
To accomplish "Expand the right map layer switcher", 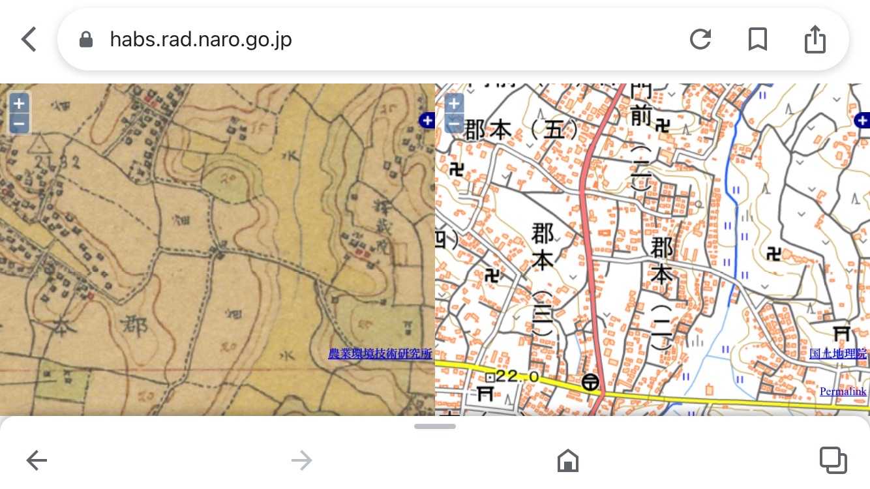I will pos(862,120).
